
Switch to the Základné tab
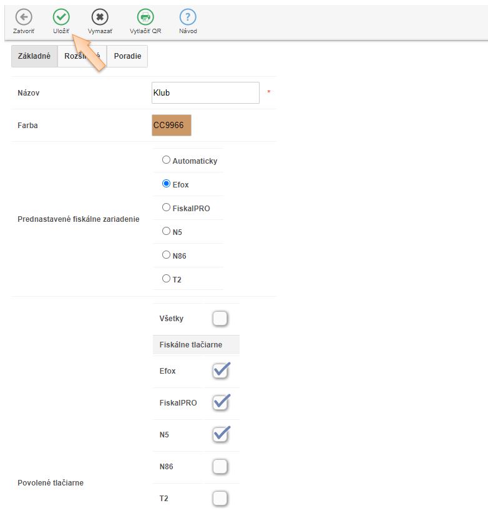tap(34, 56)
